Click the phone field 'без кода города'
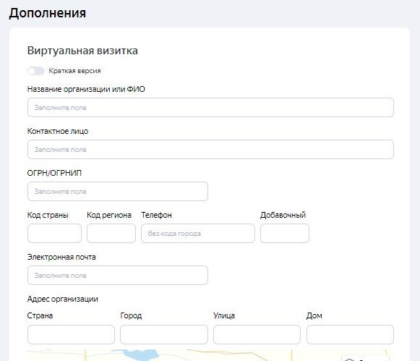The height and width of the screenshot is (361, 420). (198, 234)
